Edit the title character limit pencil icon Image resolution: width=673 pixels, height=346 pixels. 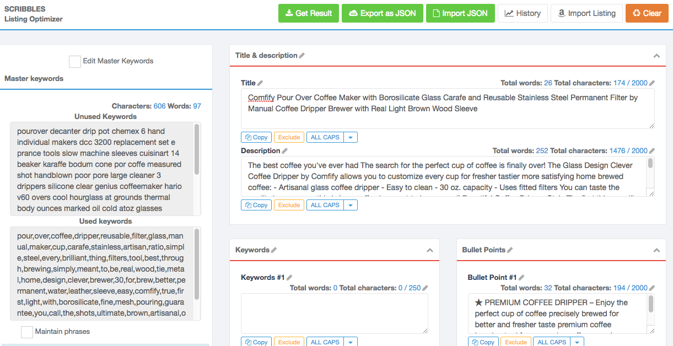point(652,83)
